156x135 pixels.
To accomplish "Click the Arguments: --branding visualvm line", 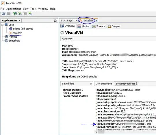I will point(109,55).
